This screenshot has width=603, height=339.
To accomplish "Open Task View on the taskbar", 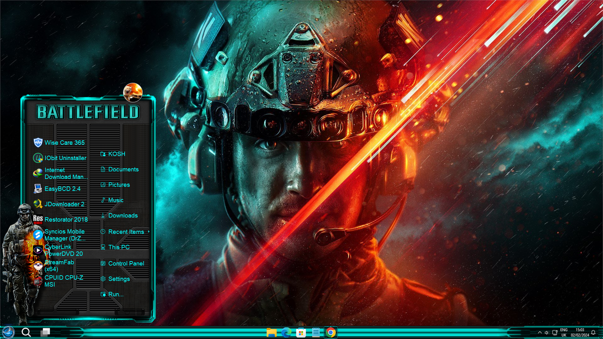I will coord(45,332).
